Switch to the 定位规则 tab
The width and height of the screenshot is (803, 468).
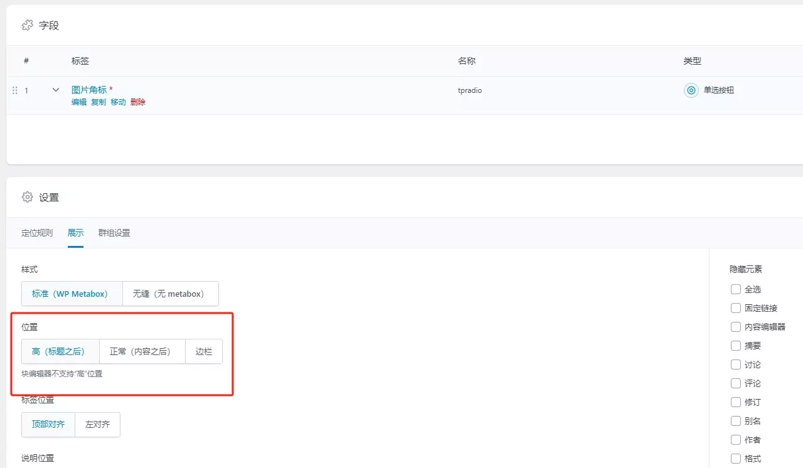[x=37, y=233]
